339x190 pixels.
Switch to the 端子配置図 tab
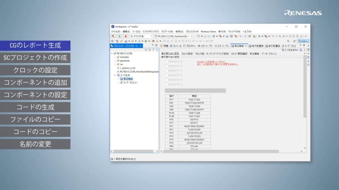coord(273,46)
